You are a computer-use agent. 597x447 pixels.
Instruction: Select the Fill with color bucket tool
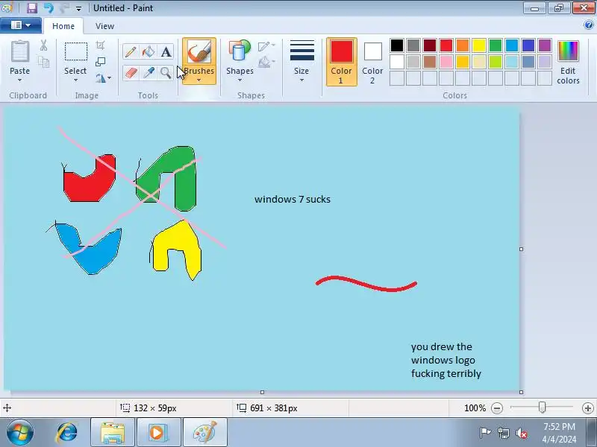tap(148, 51)
